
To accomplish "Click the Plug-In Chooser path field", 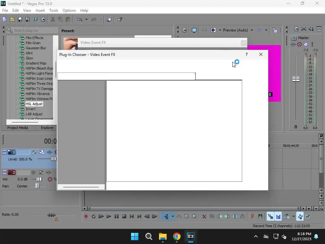I will (126, 76).
